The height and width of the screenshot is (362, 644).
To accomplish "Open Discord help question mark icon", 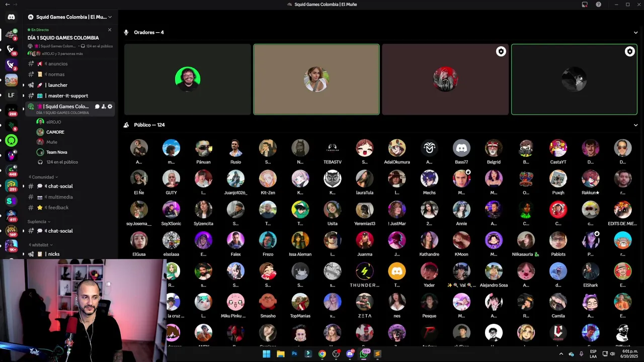I will coord(598,5).
